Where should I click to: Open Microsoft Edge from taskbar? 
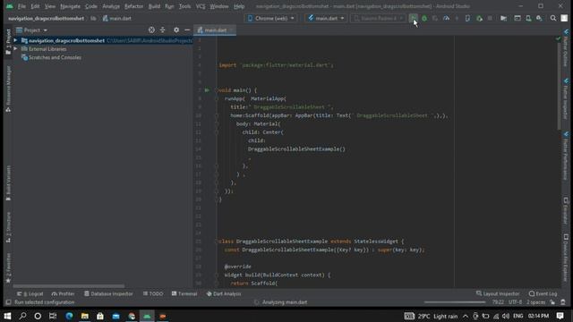tap(69, 316)
